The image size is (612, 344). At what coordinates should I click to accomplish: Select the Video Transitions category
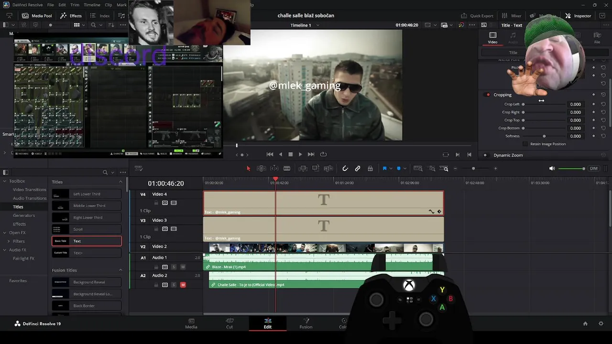click(30, 190)
